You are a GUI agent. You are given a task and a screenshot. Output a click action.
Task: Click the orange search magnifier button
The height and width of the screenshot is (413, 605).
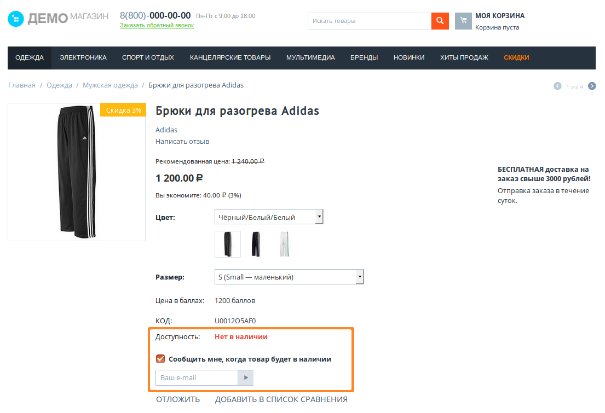point(440,21)
